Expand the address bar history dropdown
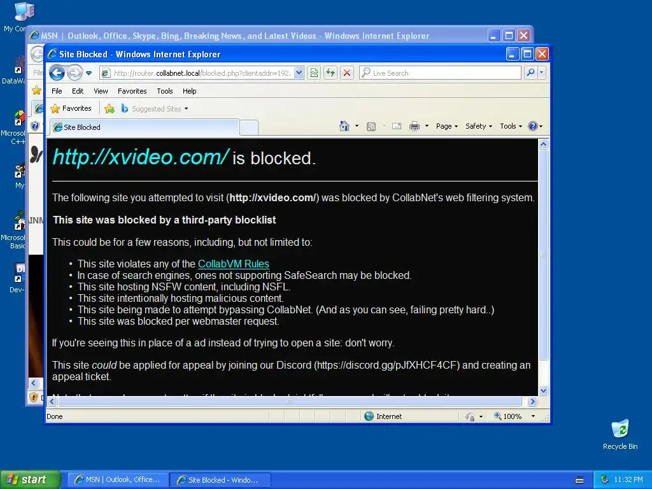This screenshot has height=489, width=652. coord(299,73)
